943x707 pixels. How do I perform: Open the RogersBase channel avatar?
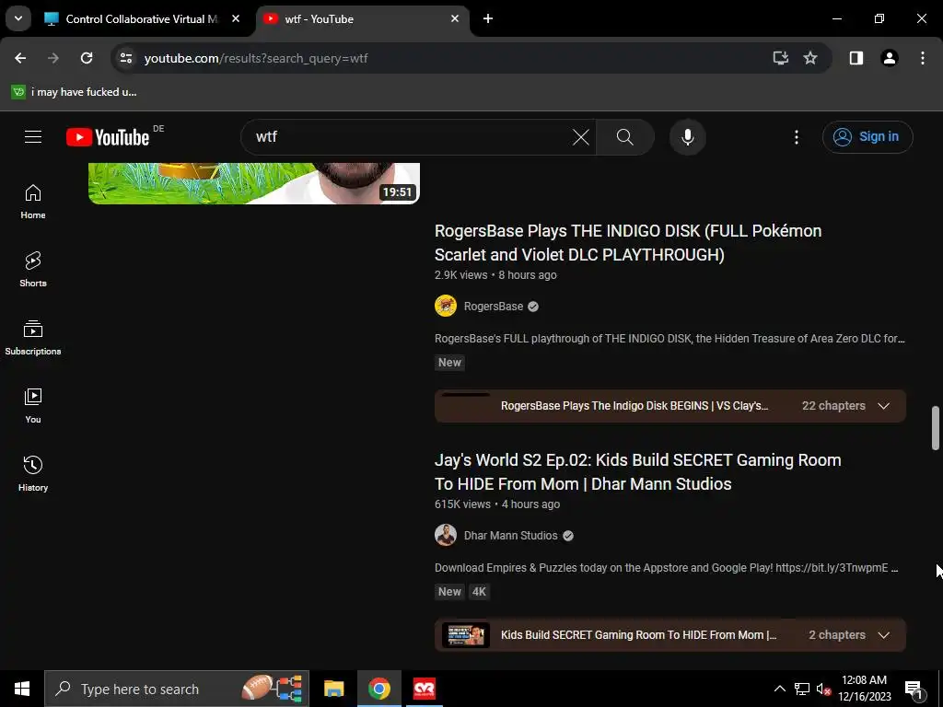pos(446,306)
